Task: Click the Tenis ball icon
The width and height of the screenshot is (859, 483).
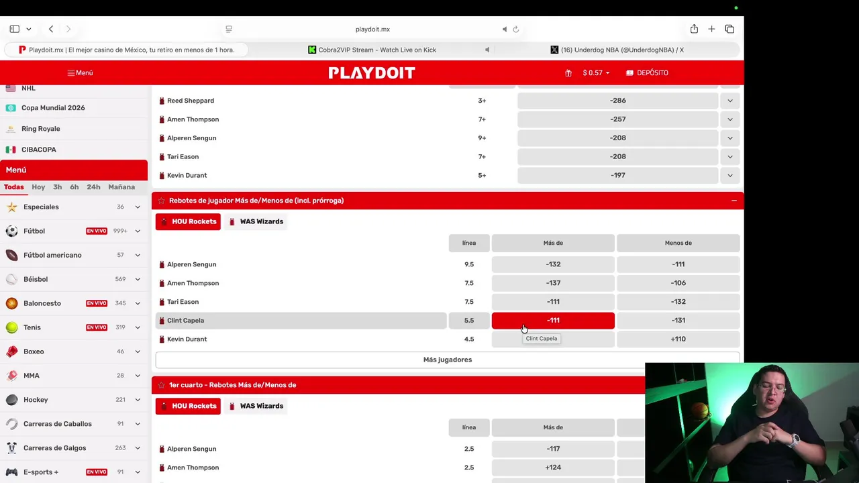Action: 11,327
